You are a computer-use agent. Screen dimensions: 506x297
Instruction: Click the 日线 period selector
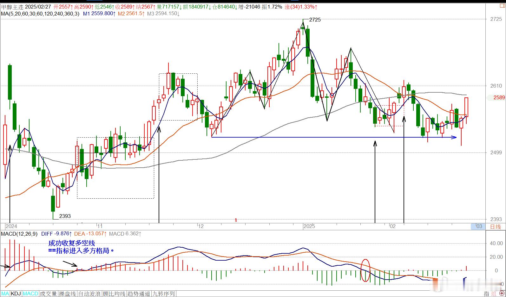point(495,226)
